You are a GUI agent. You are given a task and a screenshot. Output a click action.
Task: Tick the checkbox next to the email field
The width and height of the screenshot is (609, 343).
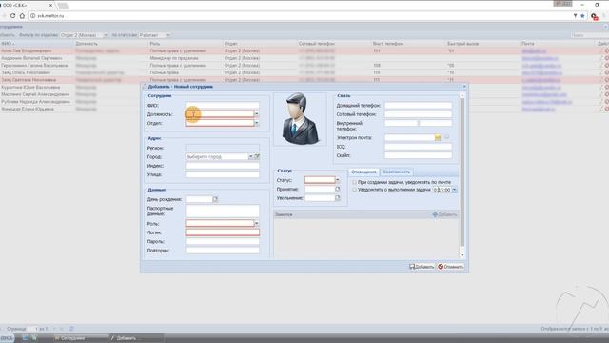point(446,137)
